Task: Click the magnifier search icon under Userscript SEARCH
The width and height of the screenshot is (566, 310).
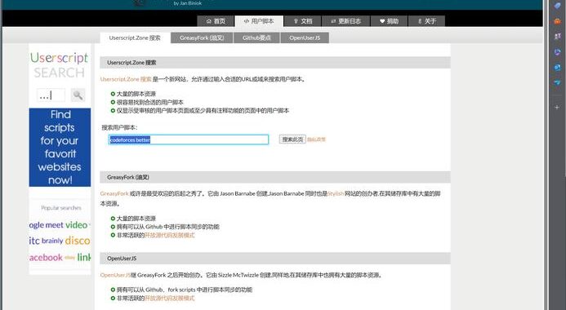Action: point(78,95)
